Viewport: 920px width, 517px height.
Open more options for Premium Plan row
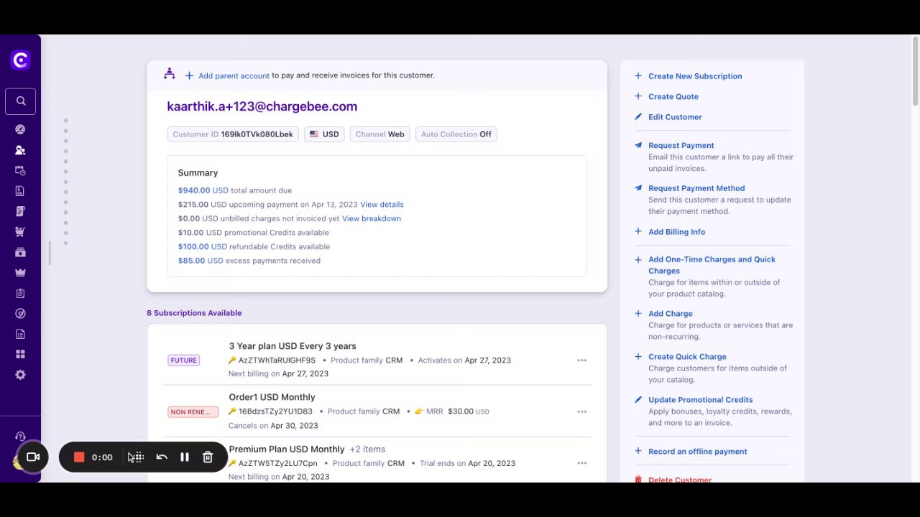581,463
